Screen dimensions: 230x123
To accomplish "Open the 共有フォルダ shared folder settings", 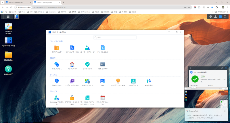I will 57,49.
